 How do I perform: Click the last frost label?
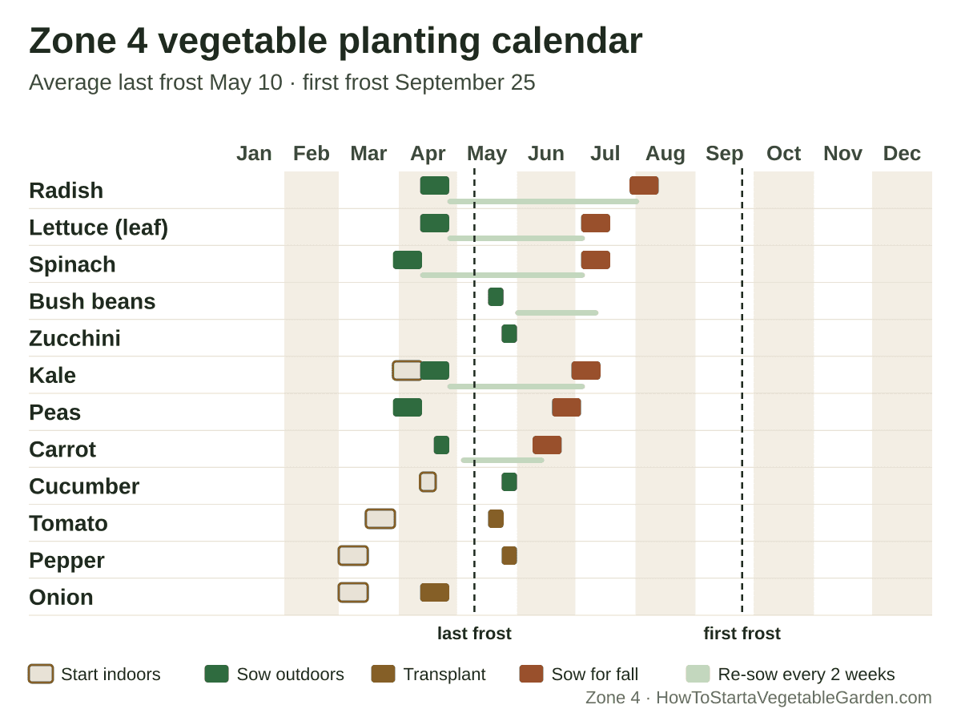point(474,634)
